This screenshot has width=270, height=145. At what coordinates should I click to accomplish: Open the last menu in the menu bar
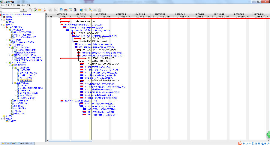28,5
